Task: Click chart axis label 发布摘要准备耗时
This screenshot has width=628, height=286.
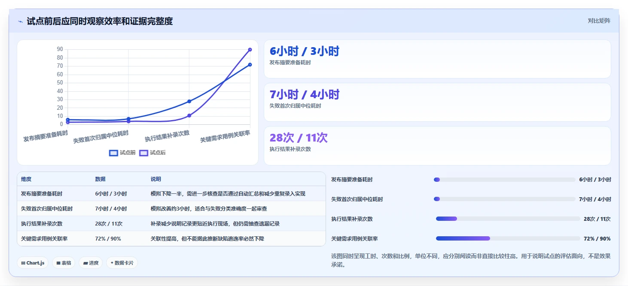Action: click(46, 136)
